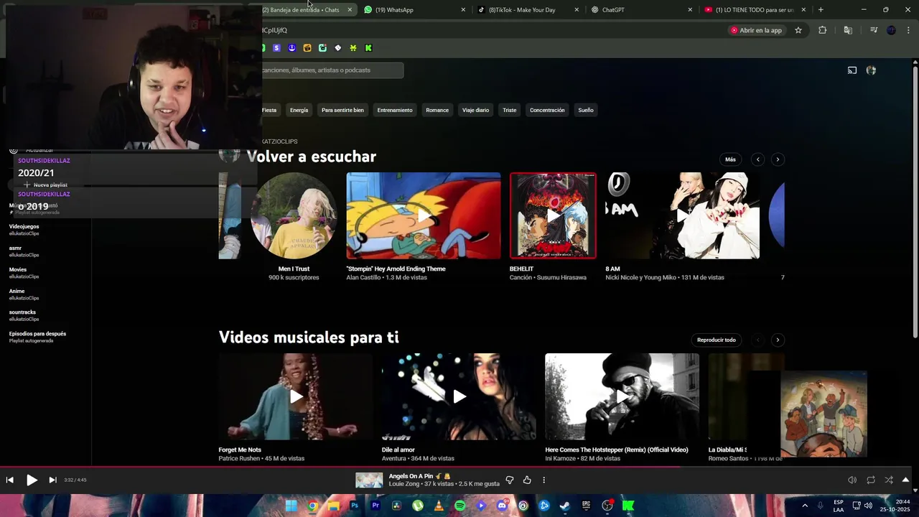Go to previous items in Volver a escuchar
Screen dimensions: 919x517
click(x=757, y=159)
